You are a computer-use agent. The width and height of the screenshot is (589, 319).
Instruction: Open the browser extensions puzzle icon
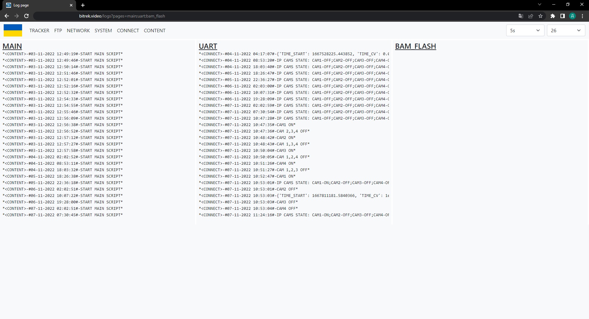(x=552, y=16)
